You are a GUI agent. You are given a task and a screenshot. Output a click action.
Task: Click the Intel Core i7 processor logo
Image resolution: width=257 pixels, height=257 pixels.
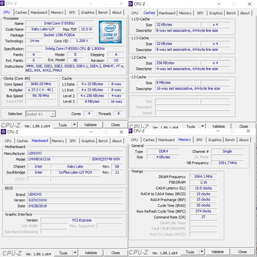pyautogui.click(x=110, y=32)
